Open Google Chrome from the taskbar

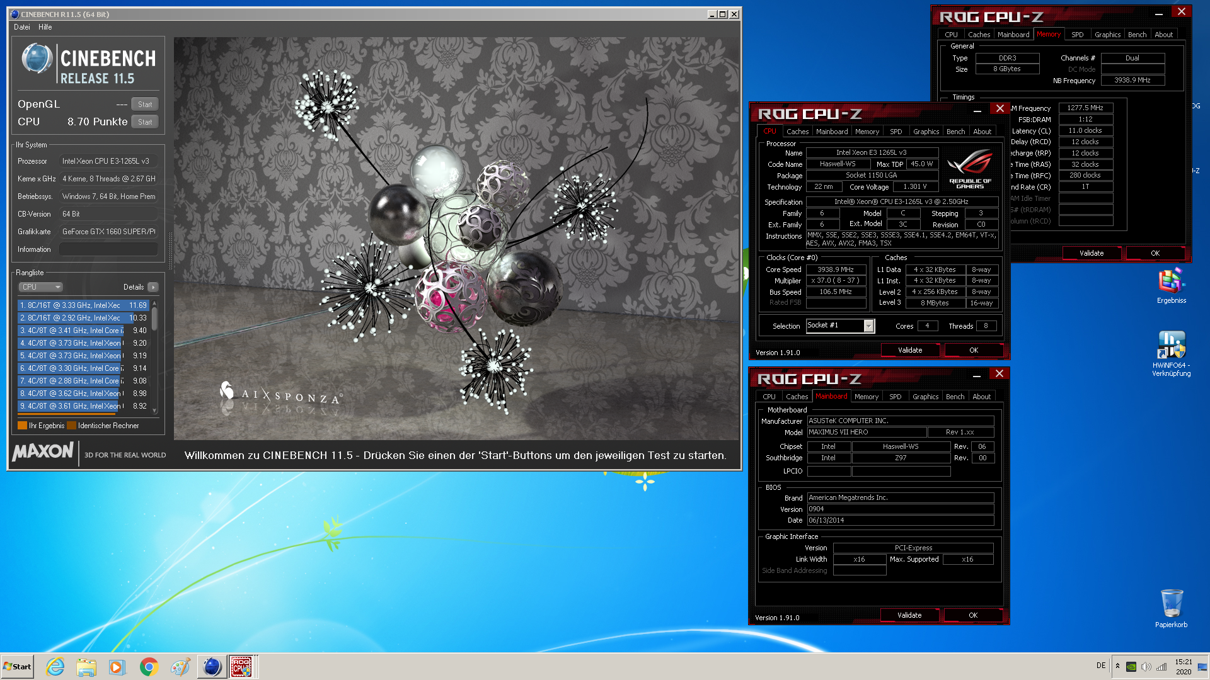(149, 667)
